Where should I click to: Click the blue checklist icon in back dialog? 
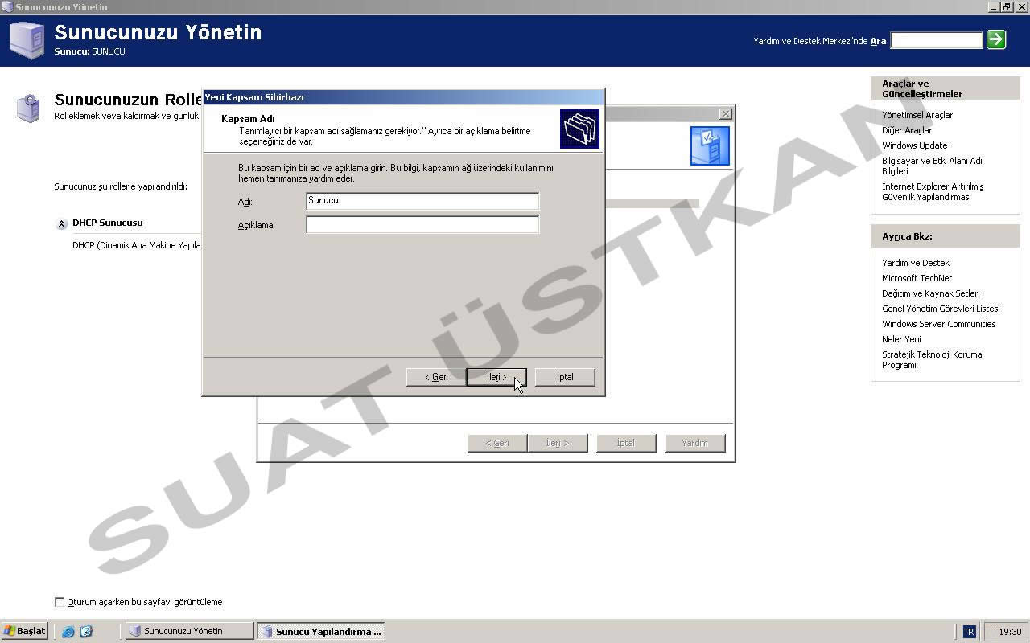pos(710,146)
